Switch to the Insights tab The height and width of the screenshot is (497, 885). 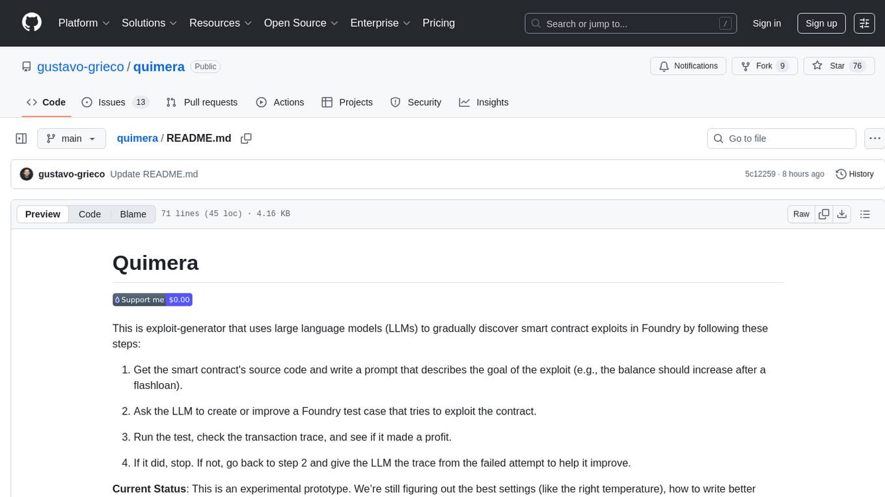coord(483,102)
